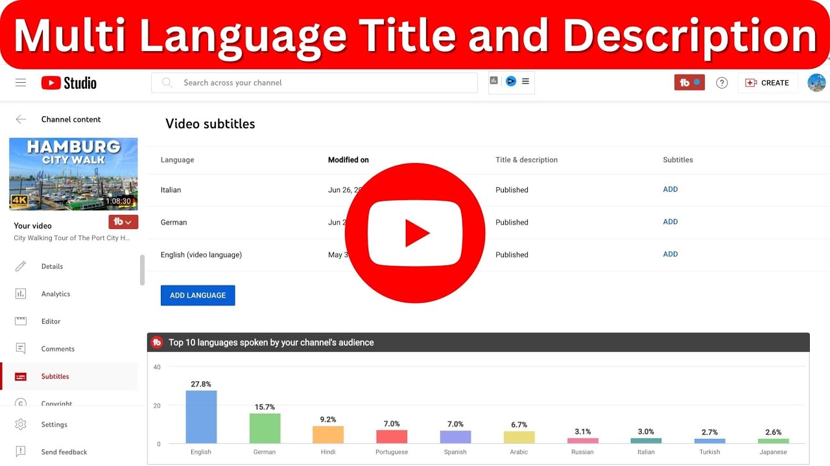The height and width of the screenshot is (466, 830).
Task: Click the green German 15.7% bar
Action: (x=265, y=428)
